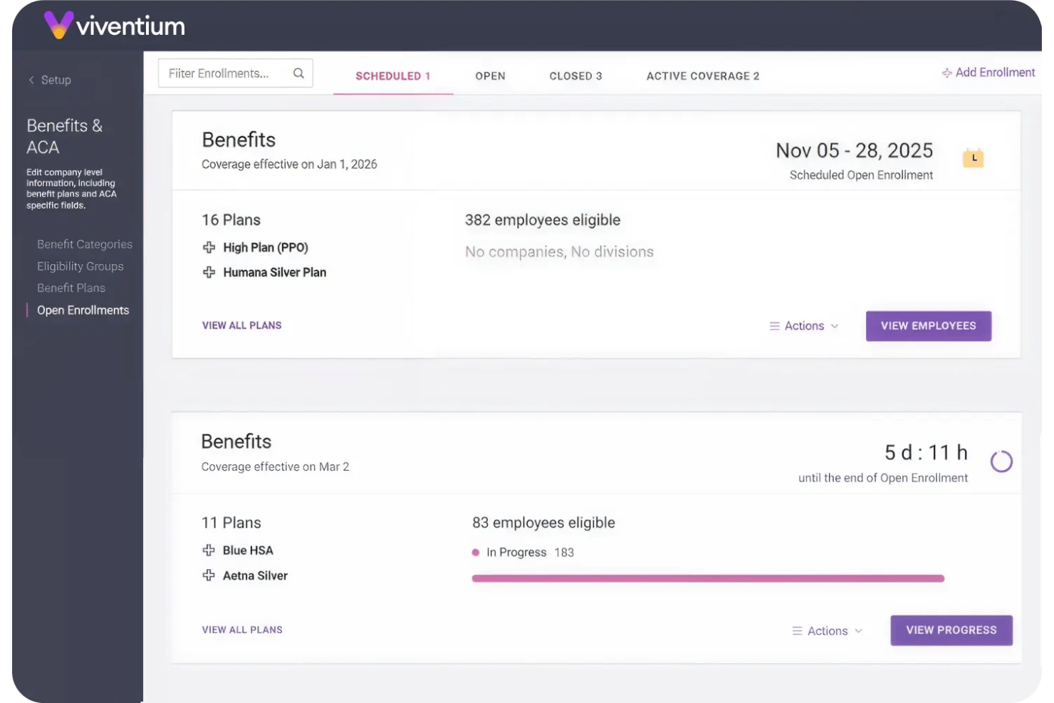This screenshot has width=1054, height=703.
Task: Switch to the Open tab
Action: (x=491, y=75)
